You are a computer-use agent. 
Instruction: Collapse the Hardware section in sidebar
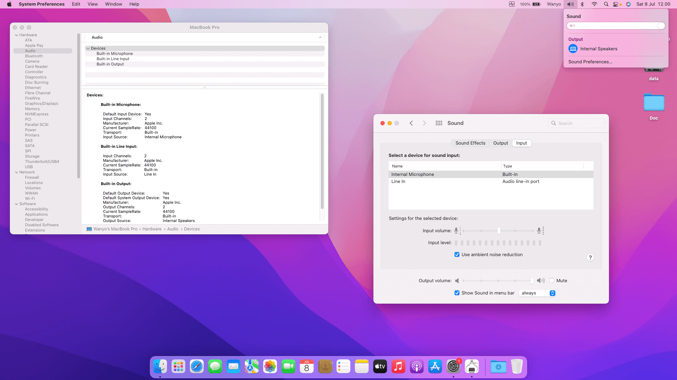17,35
